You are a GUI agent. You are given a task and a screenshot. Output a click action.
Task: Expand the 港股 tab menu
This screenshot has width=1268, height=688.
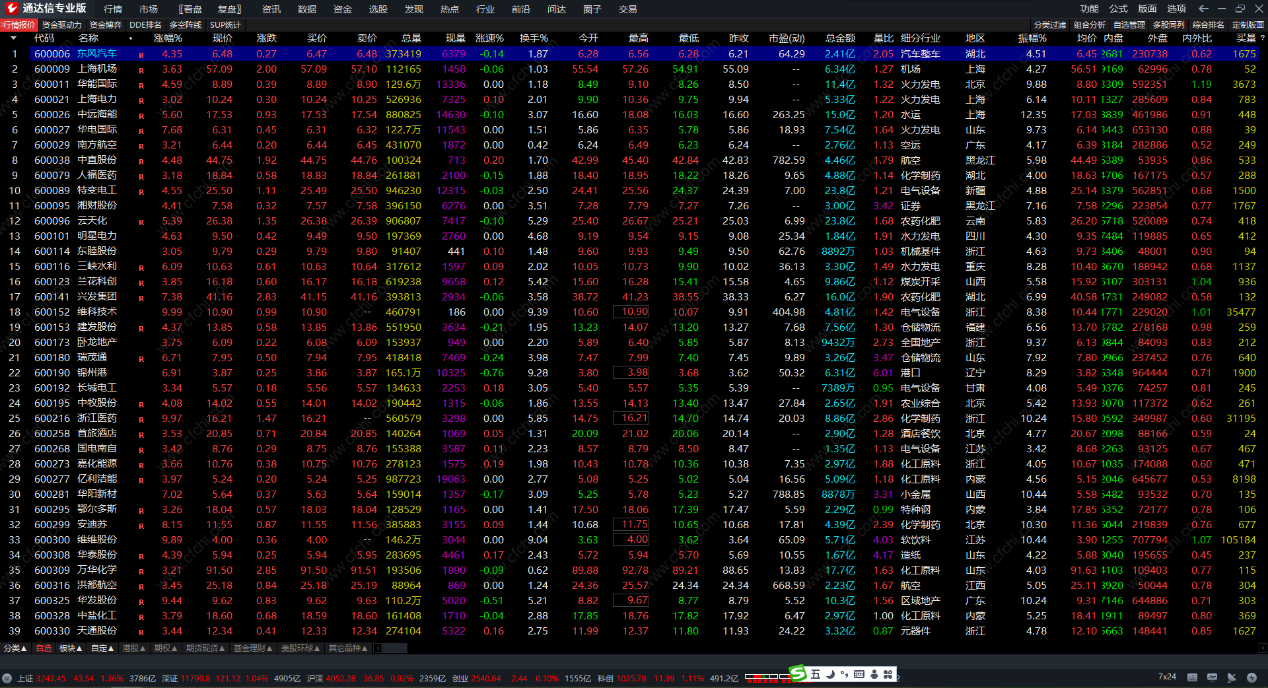[134, 648]
